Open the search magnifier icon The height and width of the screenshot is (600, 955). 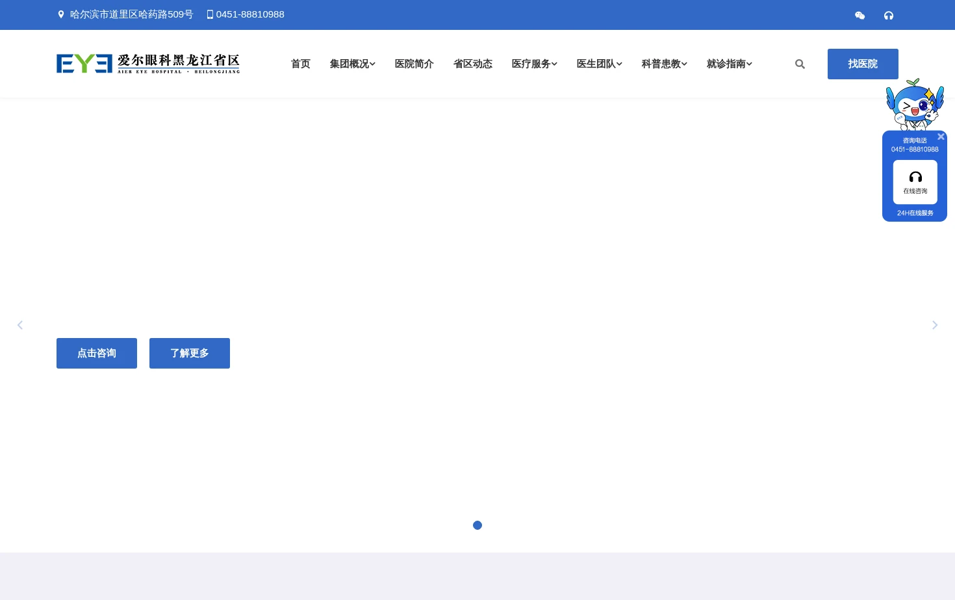point(800,64)
